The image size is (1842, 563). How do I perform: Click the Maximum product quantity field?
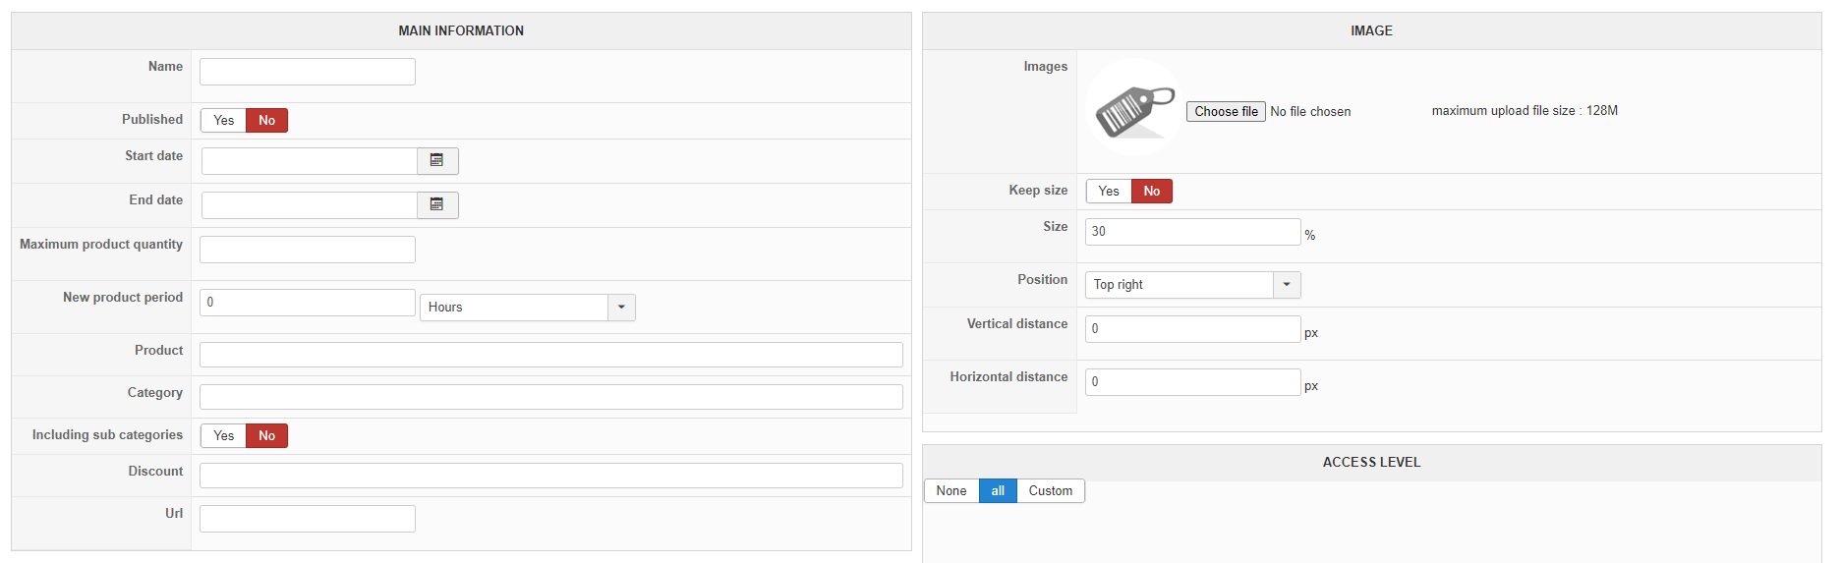[x=308, y=250]
